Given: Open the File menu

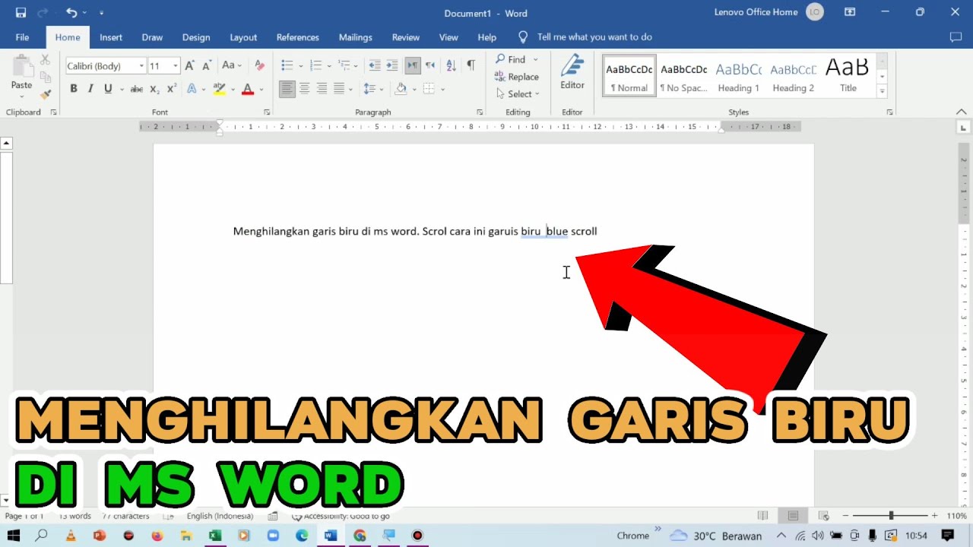Looking at the screenshot, I should pos(22,37).
